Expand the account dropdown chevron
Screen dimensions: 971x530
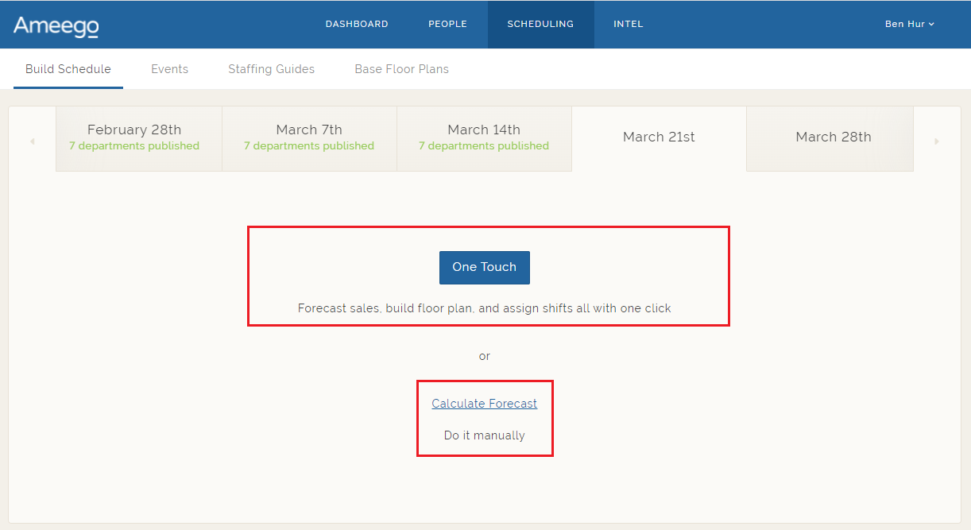pyautogui.click(x=932, y=24)
